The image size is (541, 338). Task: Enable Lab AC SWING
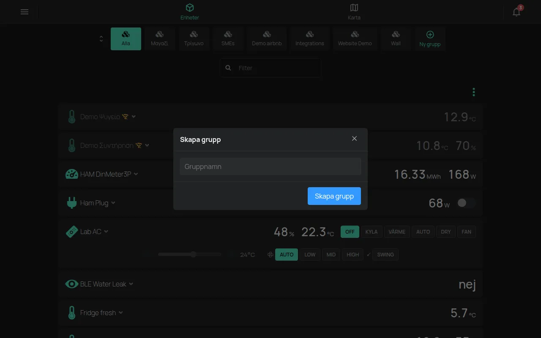pyautogui.click(x=385, y=255)
